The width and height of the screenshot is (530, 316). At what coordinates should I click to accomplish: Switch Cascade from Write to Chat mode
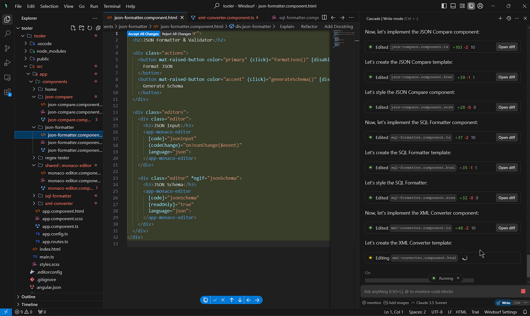[517, 302]
